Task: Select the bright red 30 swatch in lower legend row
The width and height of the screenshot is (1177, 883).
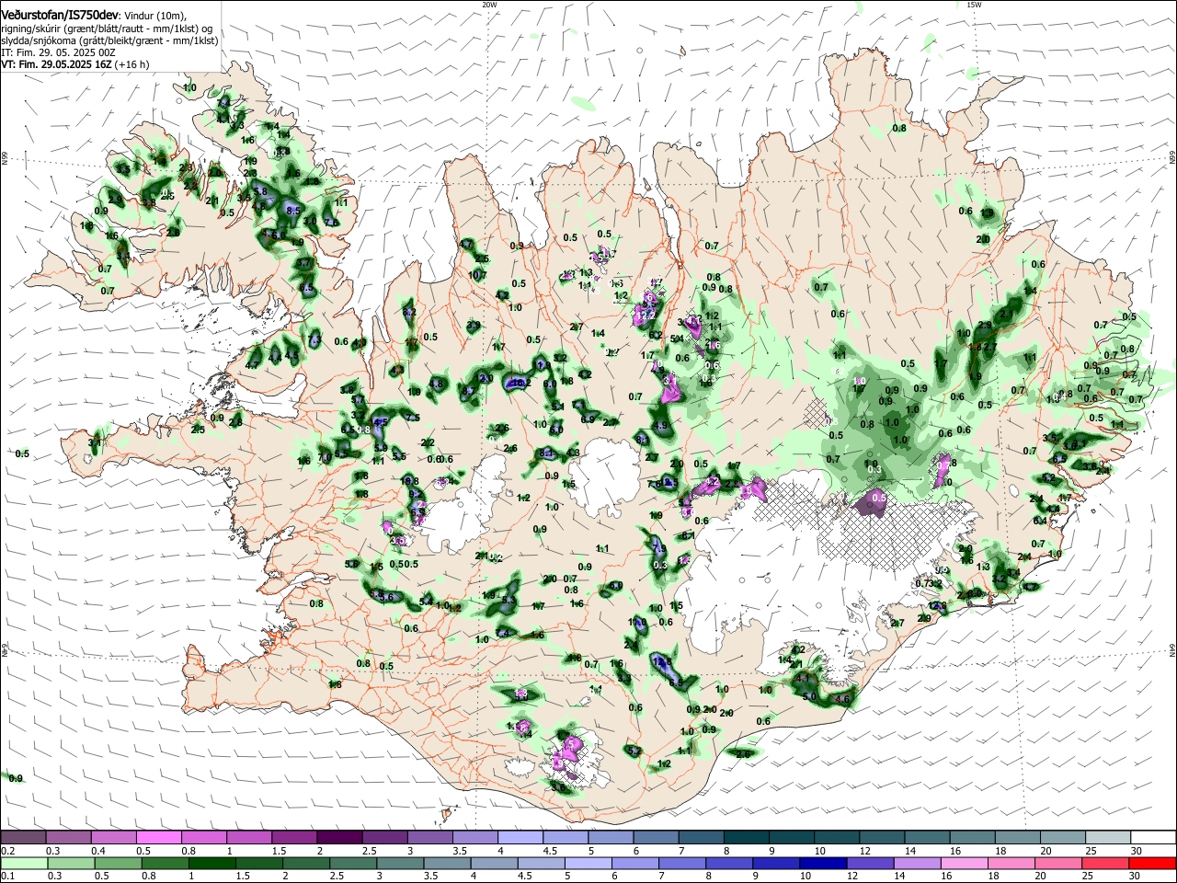Action: click(x=1154, y=863)
